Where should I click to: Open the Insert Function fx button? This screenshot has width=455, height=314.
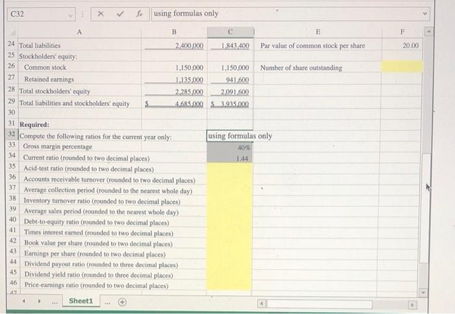click(x=139, y=14)
